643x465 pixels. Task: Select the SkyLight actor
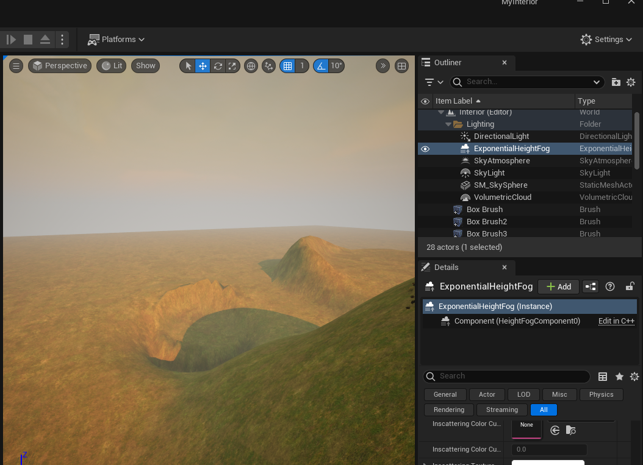[x=489, y=173]
